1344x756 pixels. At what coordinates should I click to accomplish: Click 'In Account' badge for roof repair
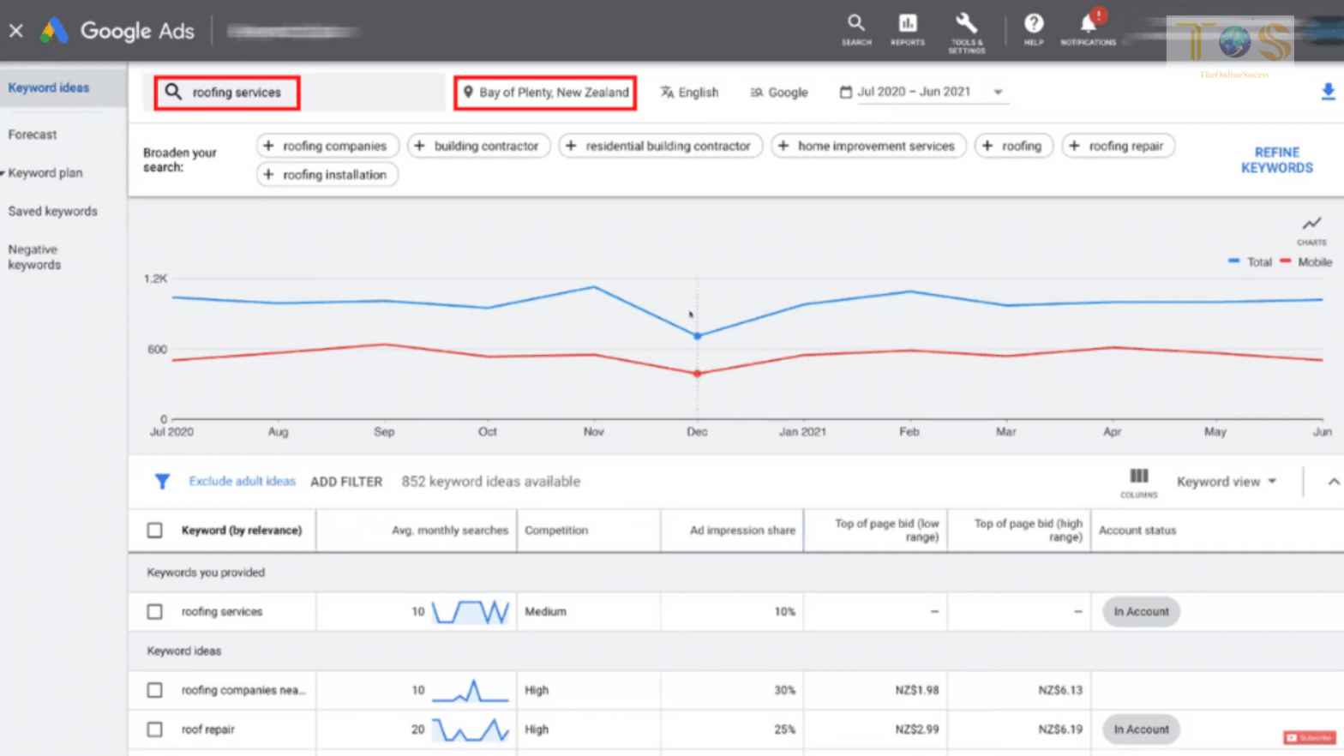[x=1141, y=729]
